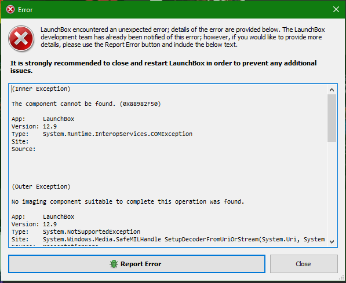Click the red error icon in the title bar
Image resolution: width=346 pixels, height=283 pixels.
tap(10, 9)
